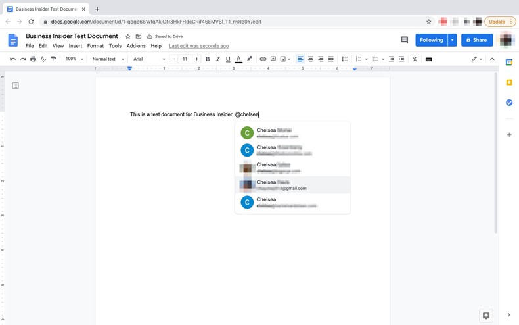Open 'Last edit was seconds ago' link
This screenshot has width=519, height=325.
(198, 46)
